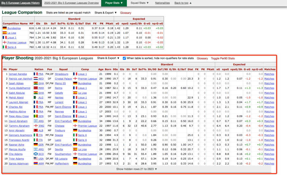Open Saint-Étienne link in Charles Abi row

pos(63,107)
